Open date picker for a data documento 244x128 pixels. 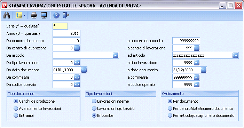[x=204, y=70]
